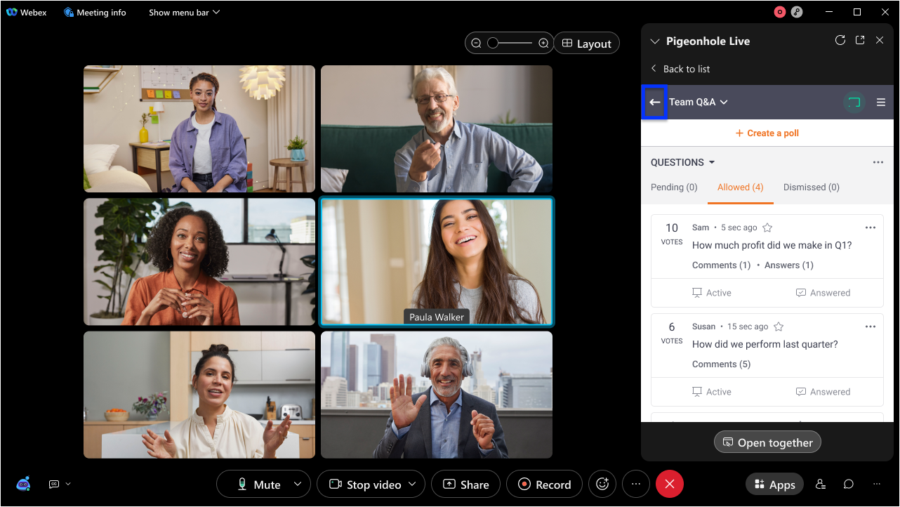The height and width of the screenshot is (507, 900).
Task: Click the left arrow beside Team Q&A
Action: pyautogui.click(x=654, y=103)
